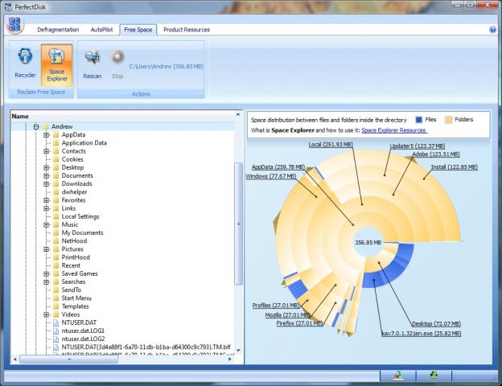This screenshot has height=386, width=502.
Task: Select the SendTo tree item
Action: (x=72, y=289)
